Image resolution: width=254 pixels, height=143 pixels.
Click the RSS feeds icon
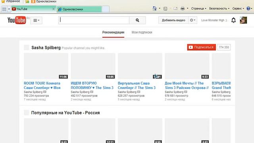pyautogui.click(x=165, y=9)
